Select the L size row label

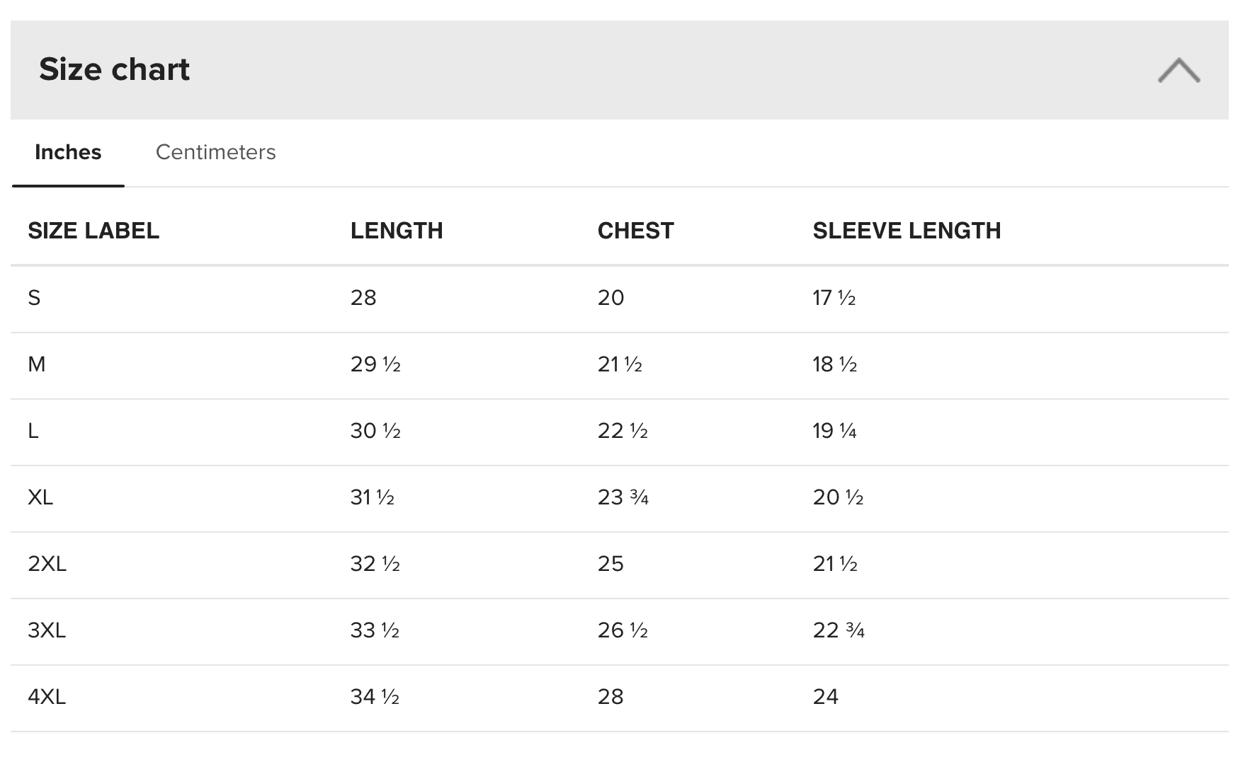tap(33, 431)
